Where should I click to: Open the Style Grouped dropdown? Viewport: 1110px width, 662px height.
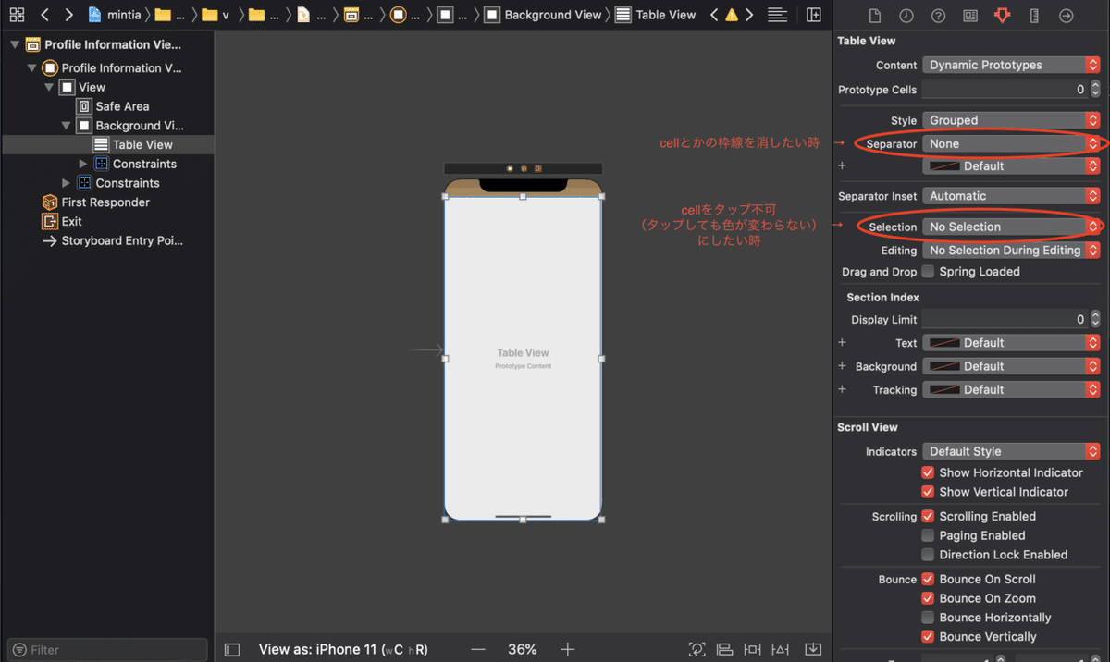1011,120
